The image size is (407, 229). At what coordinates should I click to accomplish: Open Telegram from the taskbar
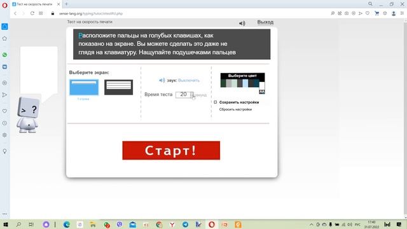pyautogui.click(x=185, y=225)
